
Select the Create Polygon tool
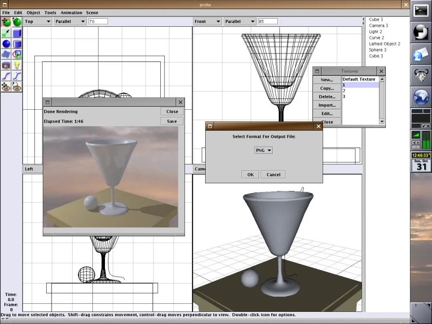pyautogui.click(x=17, y=54)
